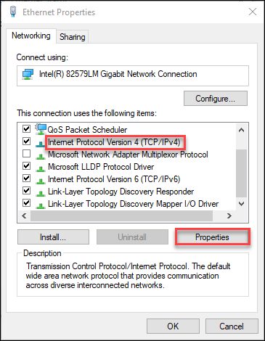Click the Configure... button
Image resolution: width=265 pixels, height=341 pixels.
pyautogui.click(x=216, y=99)
